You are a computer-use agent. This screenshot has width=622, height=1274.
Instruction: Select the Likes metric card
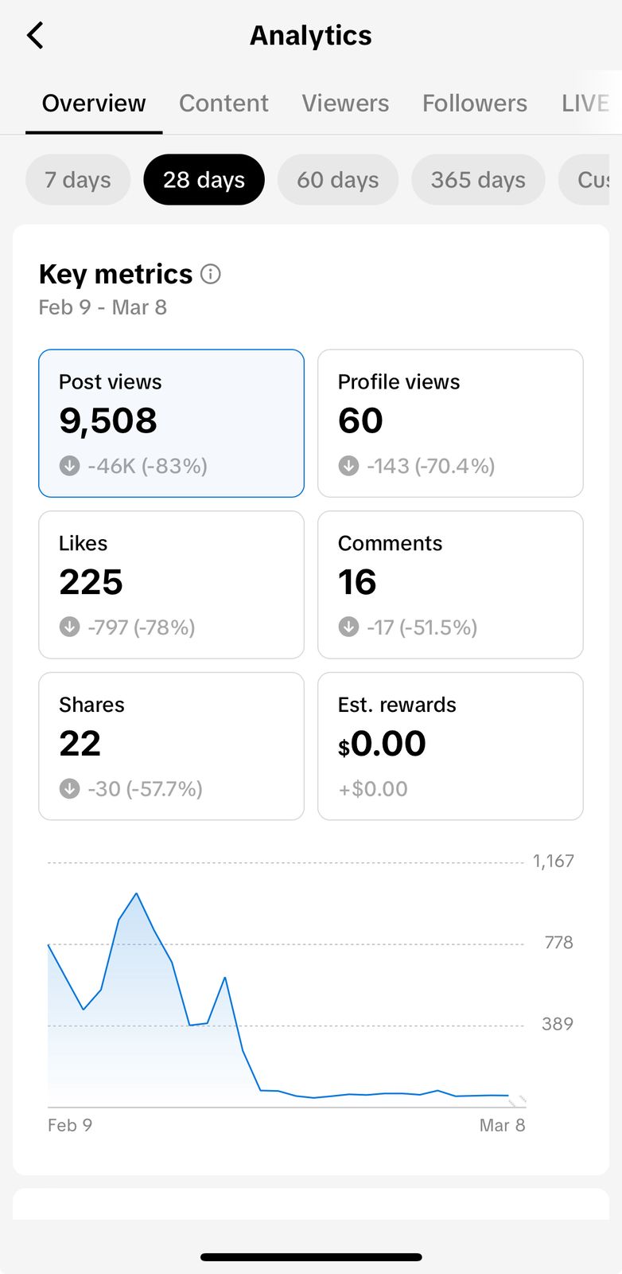coord(171,584)
